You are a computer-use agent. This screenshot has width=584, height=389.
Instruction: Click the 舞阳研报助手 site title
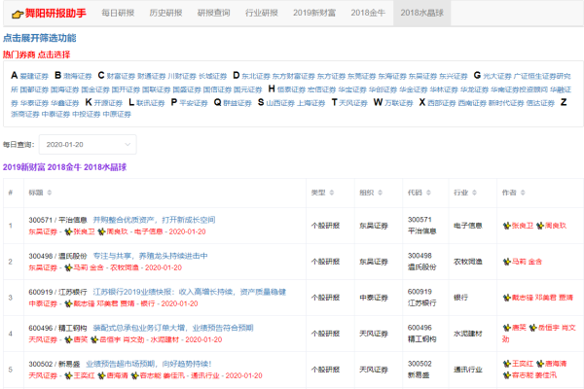pyautogui.click(x=55, y=14)
